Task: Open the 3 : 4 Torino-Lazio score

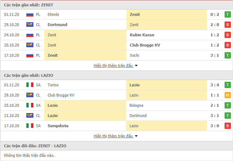Action: pyautogui.click(x=215, y=85)
